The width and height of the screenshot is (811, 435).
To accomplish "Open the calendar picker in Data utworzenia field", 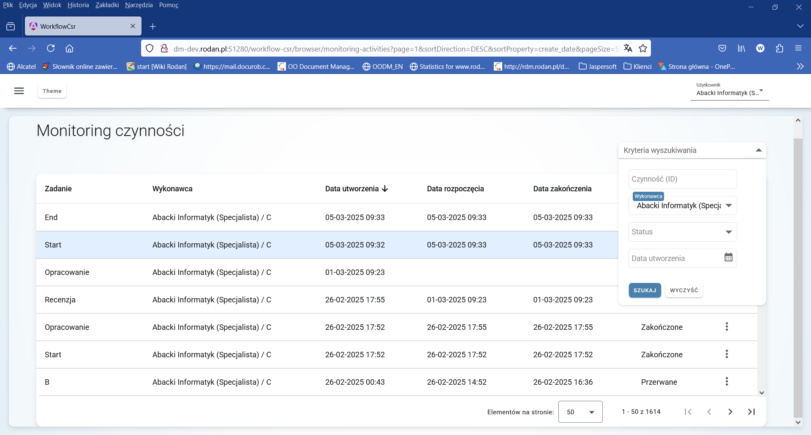I will [728, 258].
